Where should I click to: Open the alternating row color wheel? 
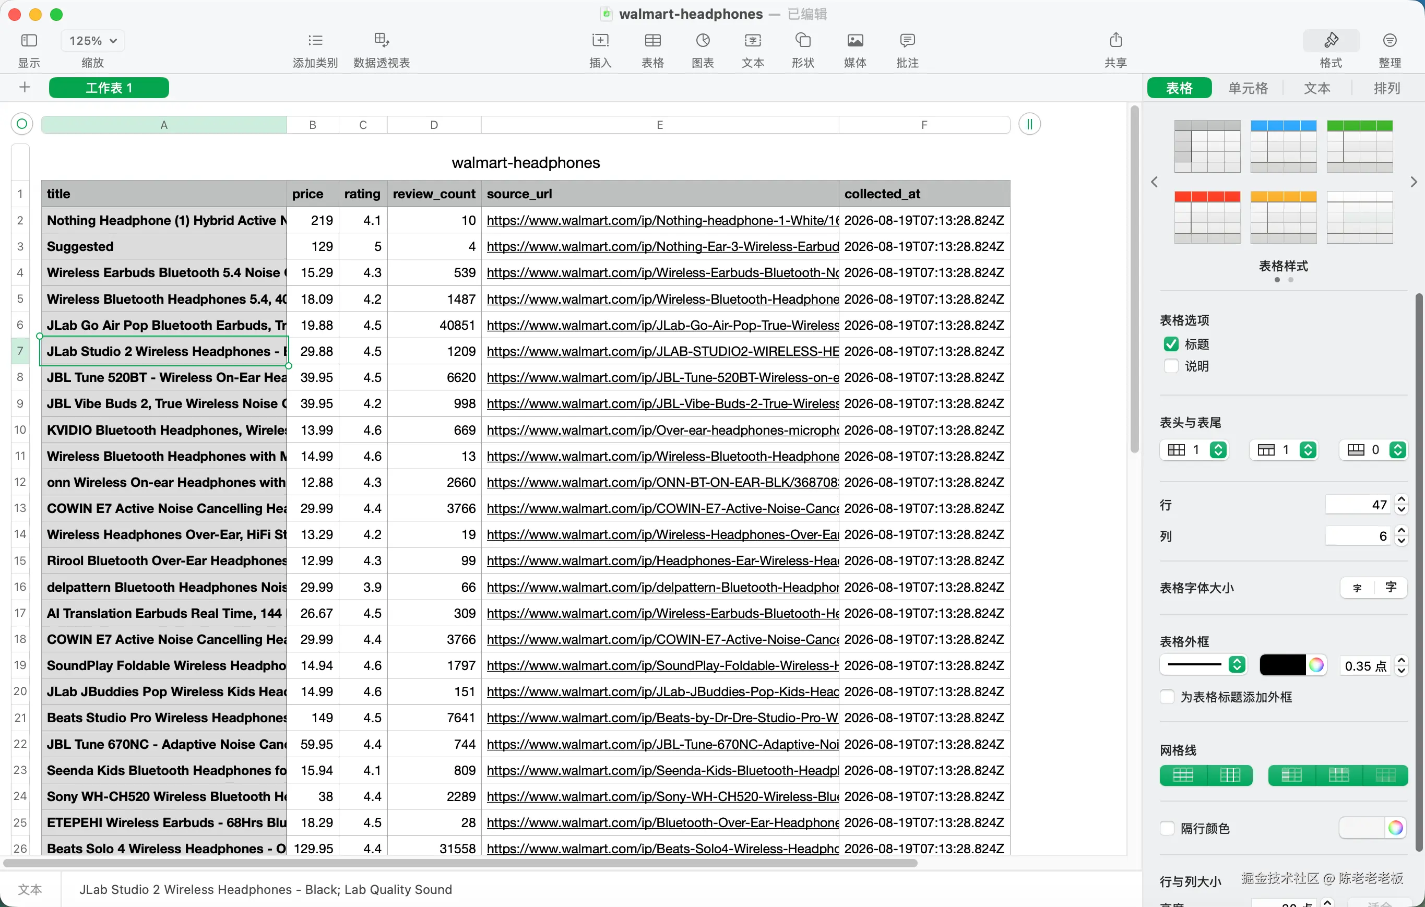1395,828
